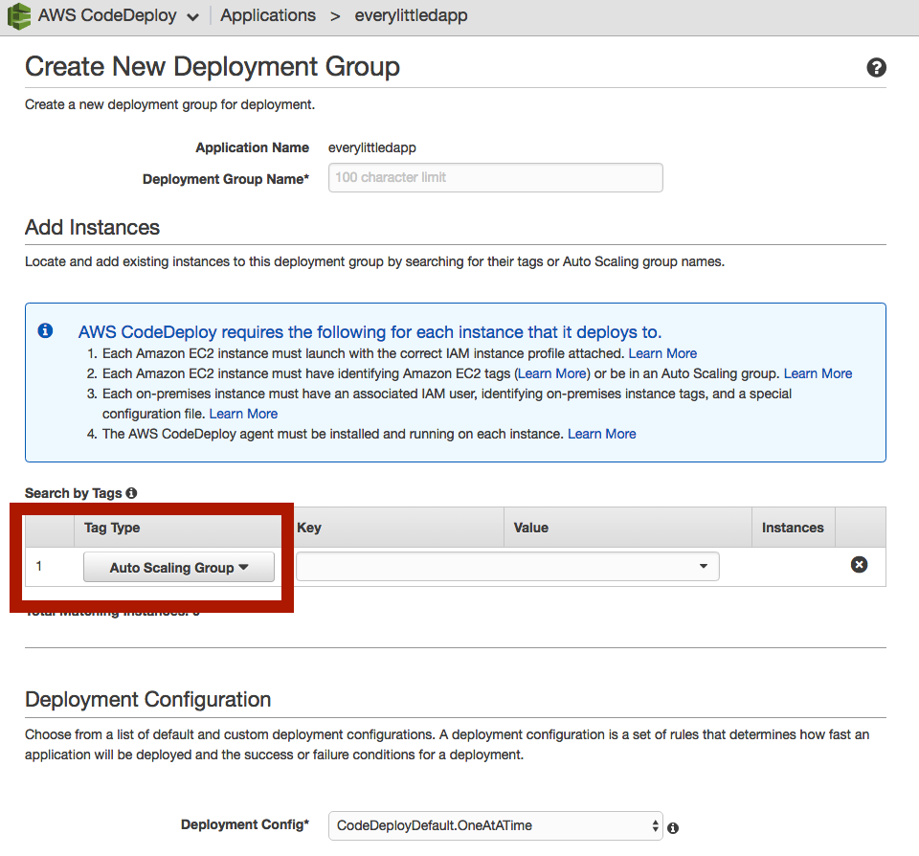Click the AWS CodeDeploy cube logo

tap(19, 16)
